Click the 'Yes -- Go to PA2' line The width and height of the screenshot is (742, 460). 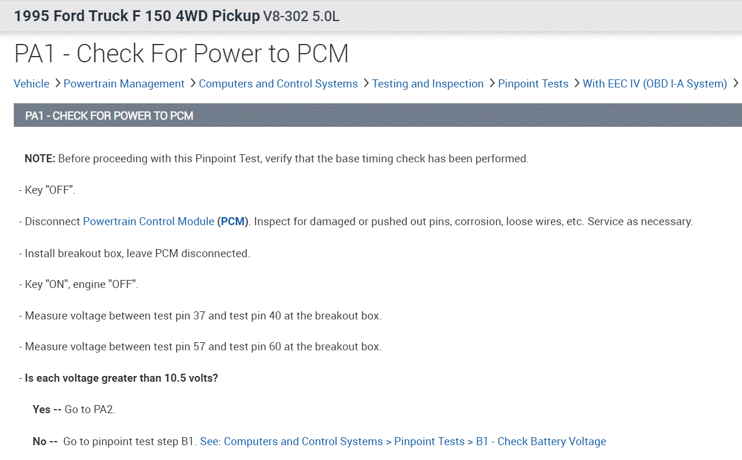(x=74, y=410)
